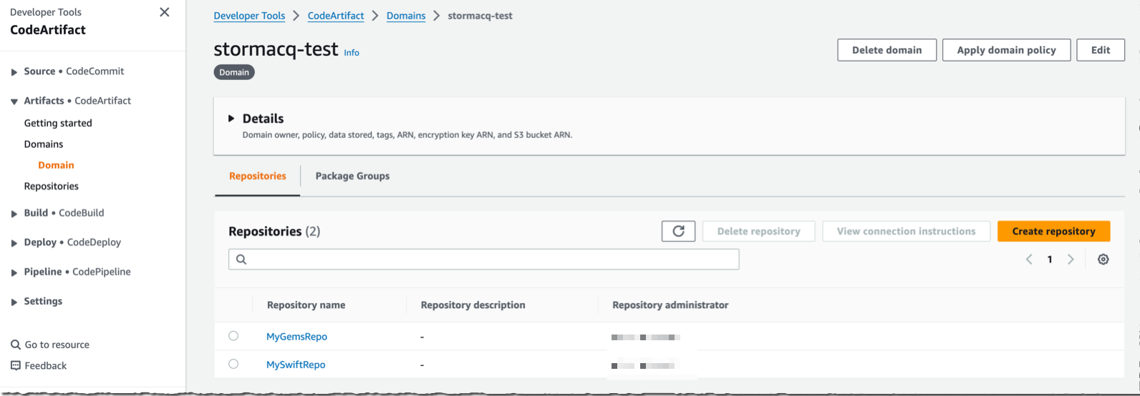Screen dimensions: 1140x396
Task: Expand Pipeline CodePipeline in sidebar
Action: pyautogui.click(x=14, y=272)
